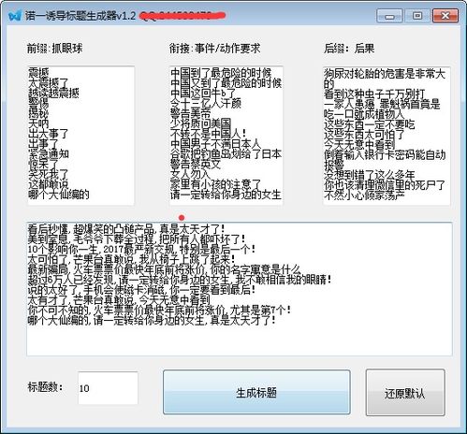This screenshot has height=434, width=467.
Task: Click generated title starting with 最新骗局
Action: [x=164, y=269]
